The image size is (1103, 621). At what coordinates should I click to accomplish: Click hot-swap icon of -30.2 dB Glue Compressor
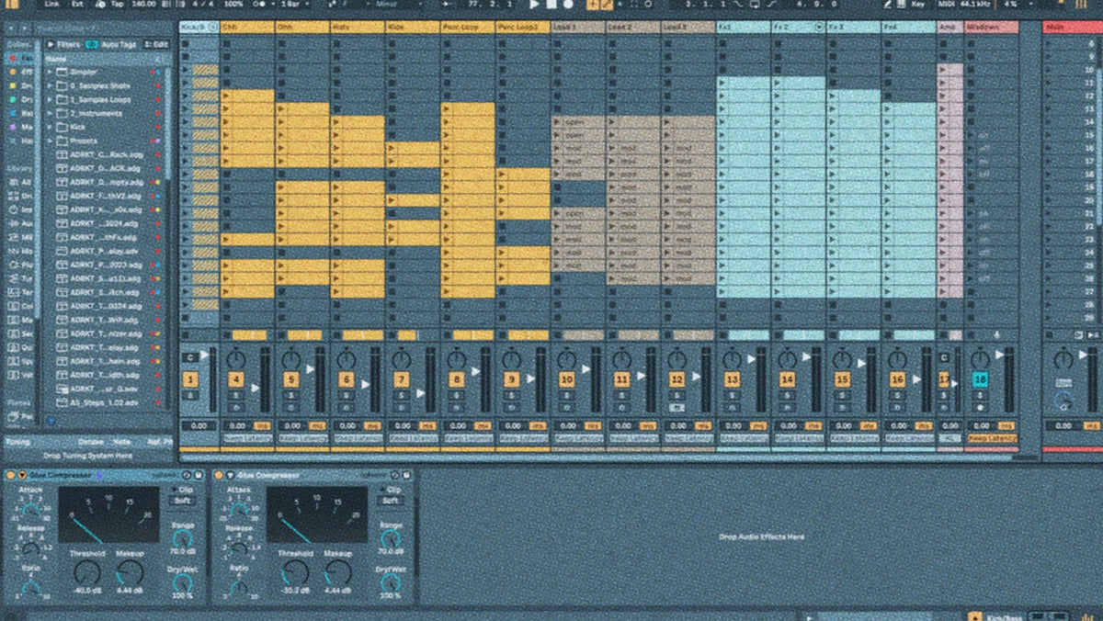(395, 475)
